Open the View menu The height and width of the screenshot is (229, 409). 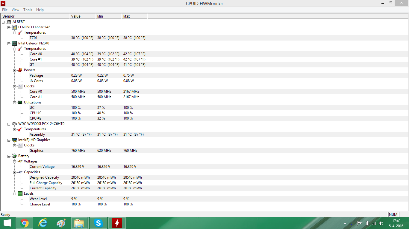pyautogui.click(x=16, y=10)
